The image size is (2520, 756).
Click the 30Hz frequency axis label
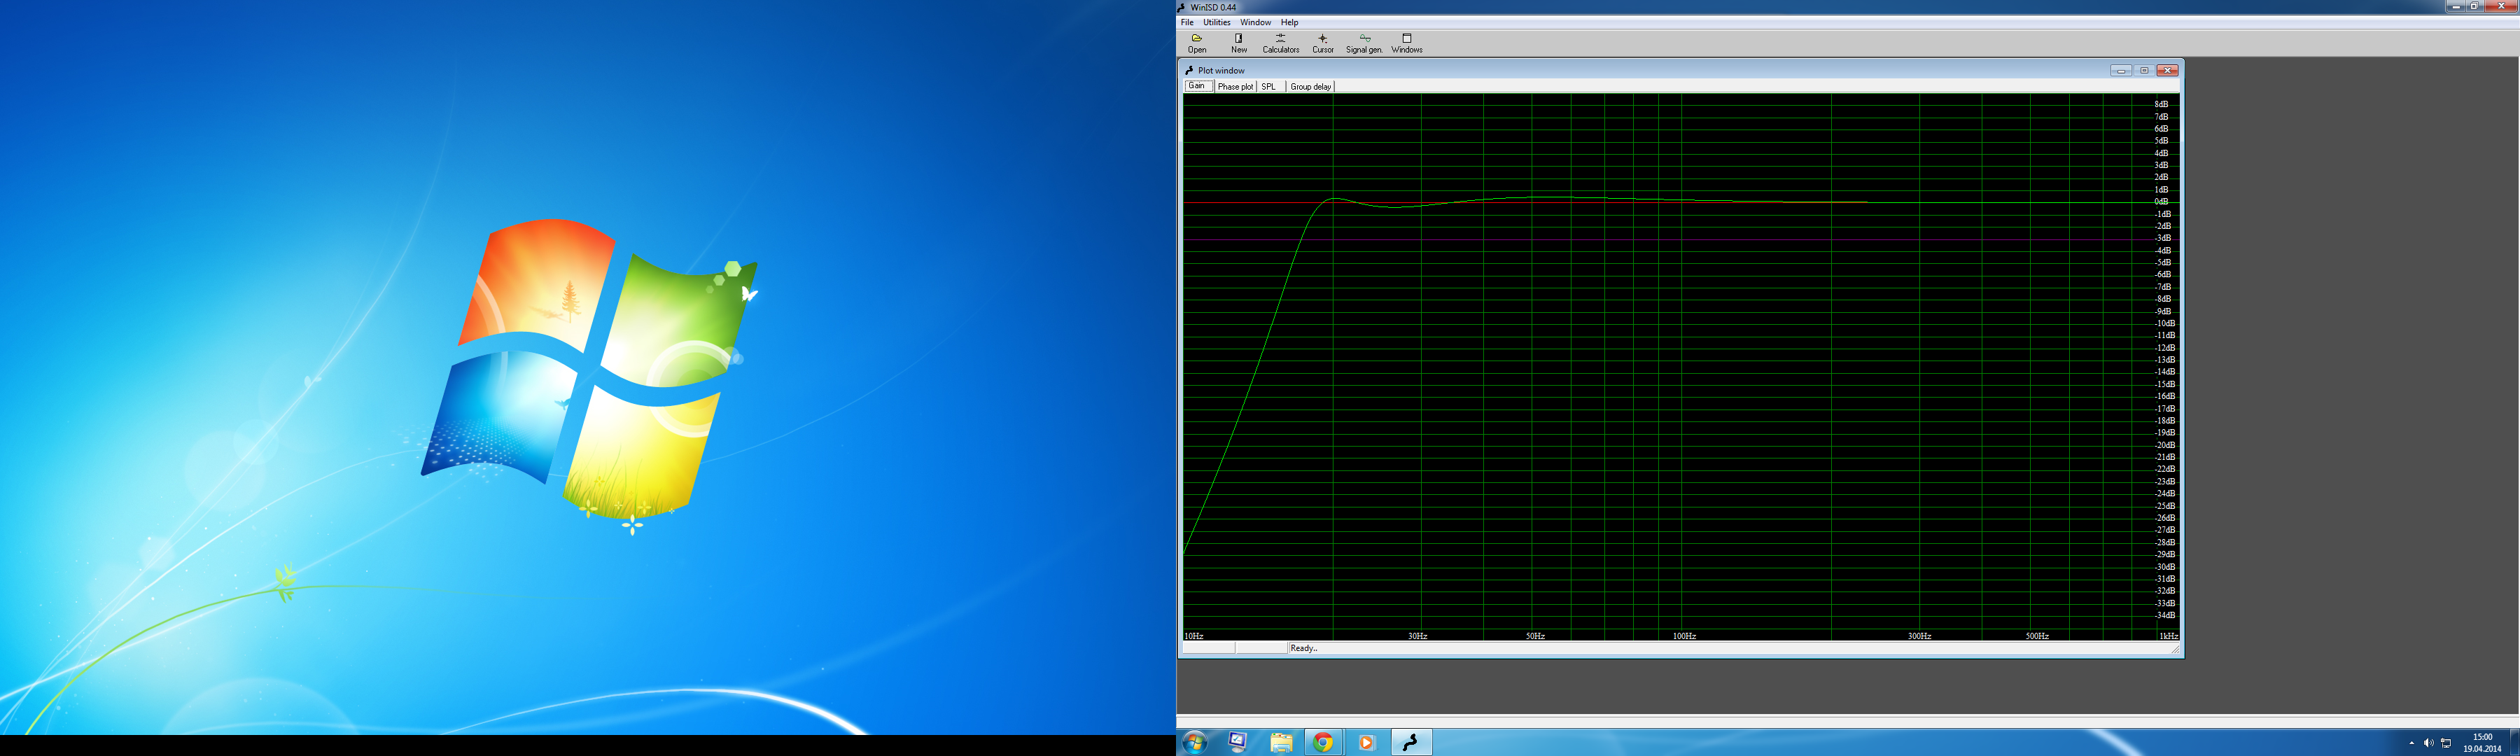pos(1417,636)
